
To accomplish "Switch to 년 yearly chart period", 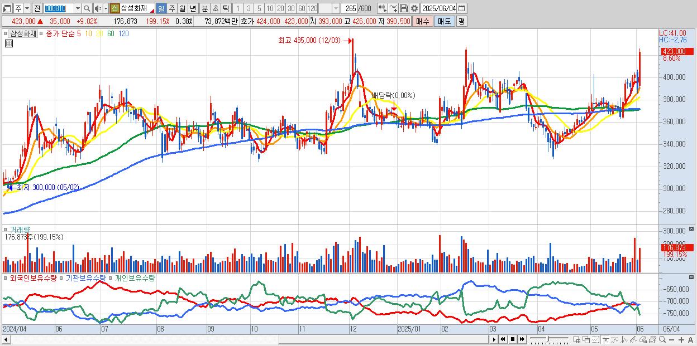I will (x=193, y=9).
